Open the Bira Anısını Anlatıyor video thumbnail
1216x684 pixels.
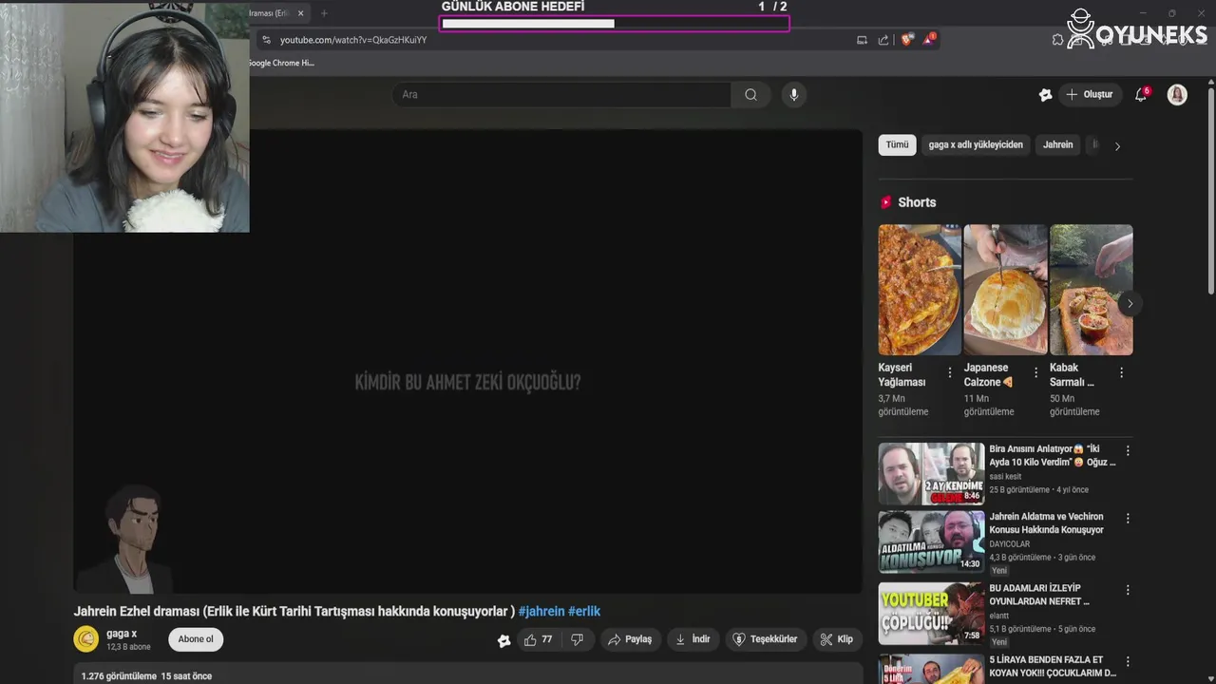pyautogui.click(x=931, y=473)
